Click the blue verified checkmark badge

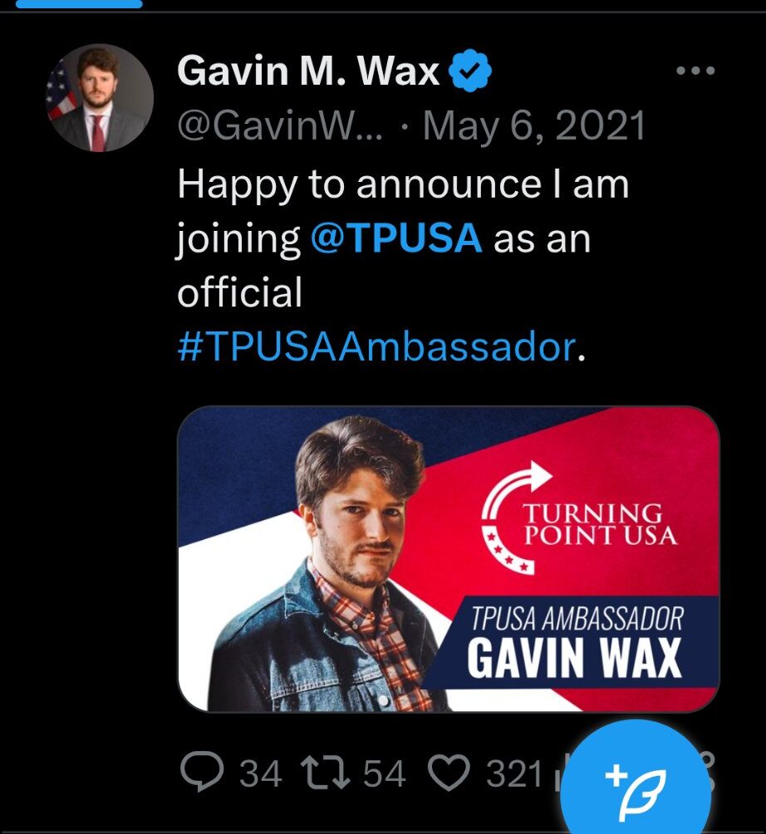click(470, 71)
